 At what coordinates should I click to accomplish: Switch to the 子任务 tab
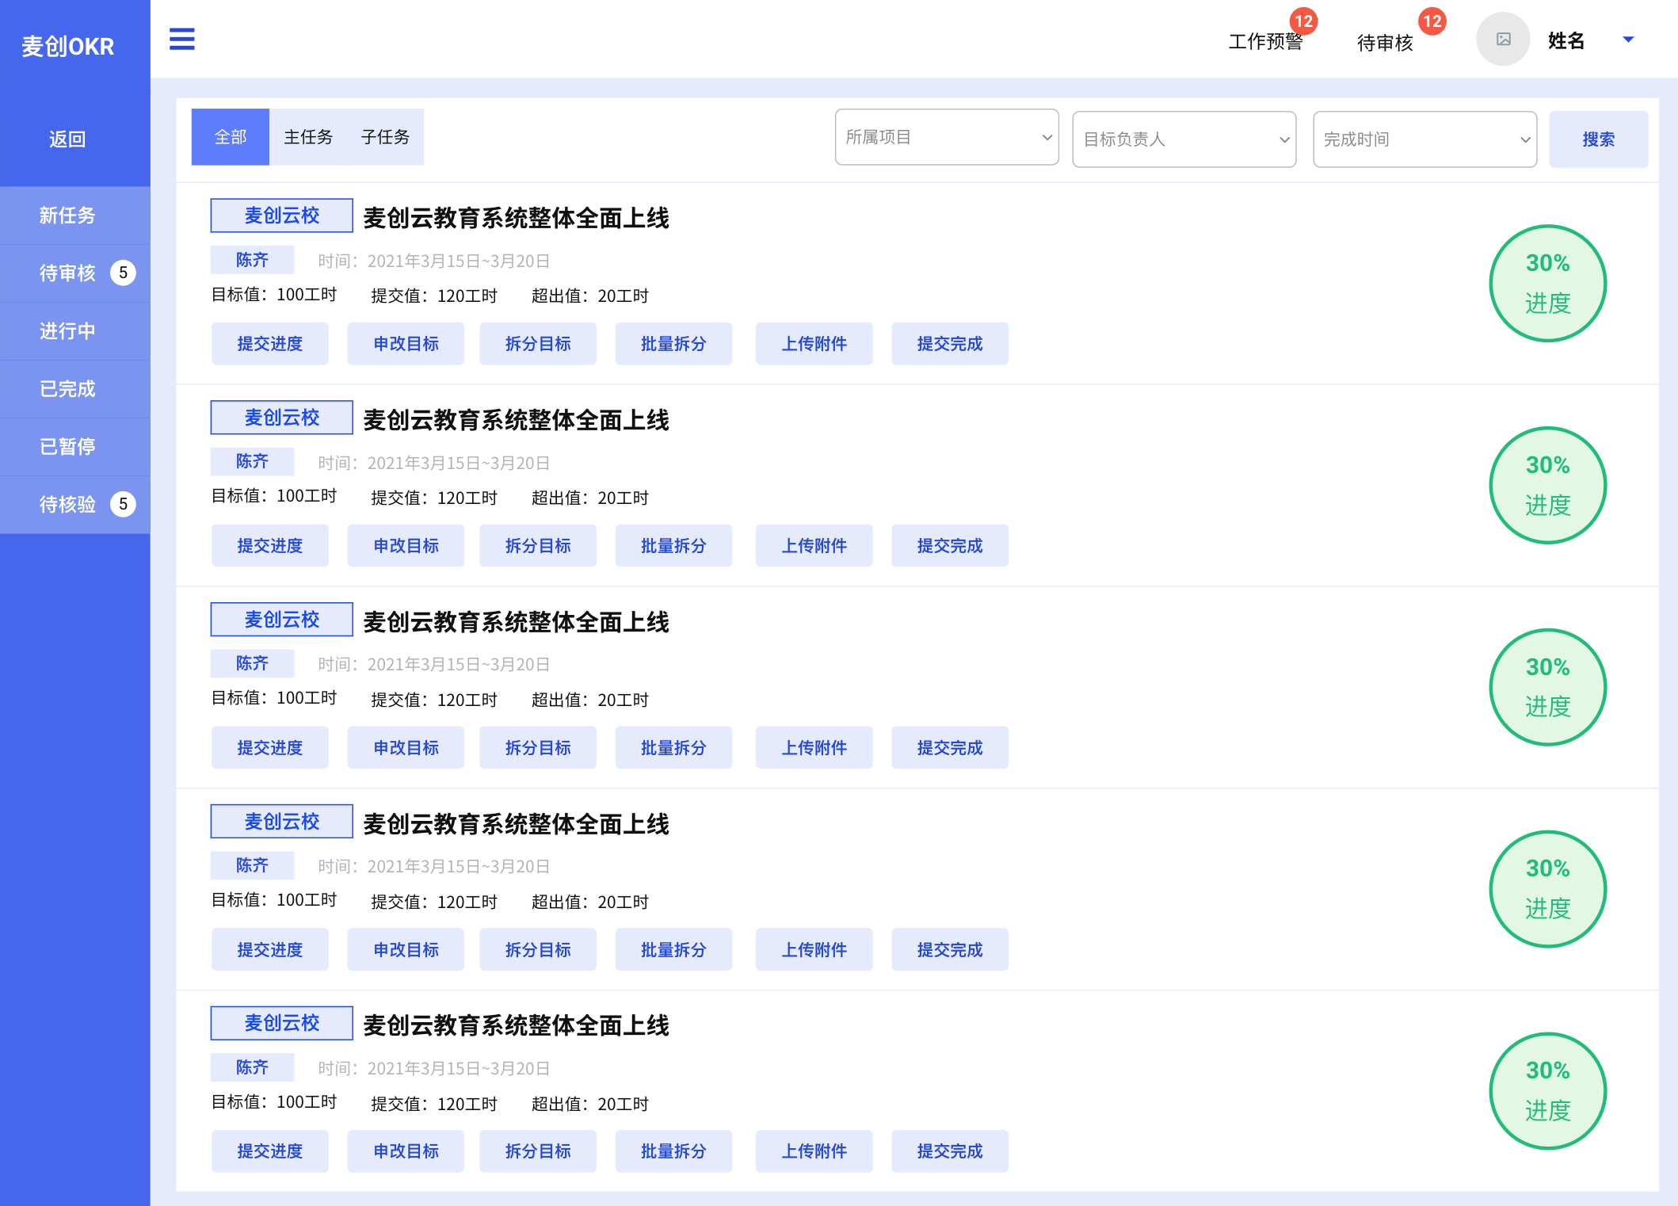pos(385,137)
